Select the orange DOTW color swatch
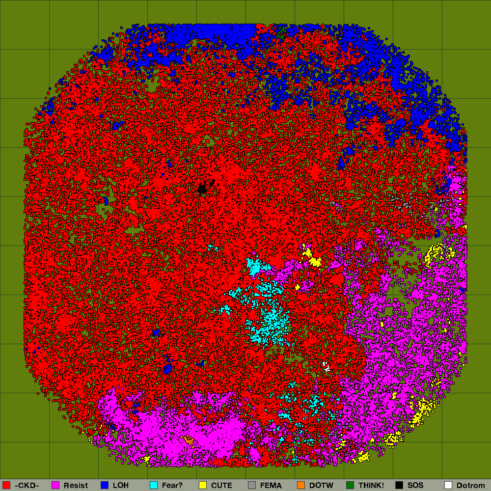This screenshot has width=491, height=491. (x=301, y=485)
